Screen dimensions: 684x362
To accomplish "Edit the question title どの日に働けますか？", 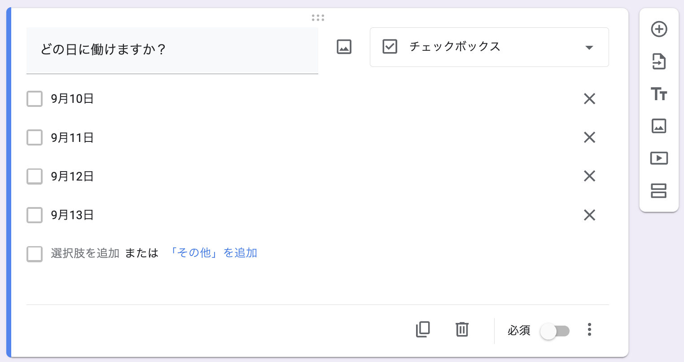I will coord(172,50).
